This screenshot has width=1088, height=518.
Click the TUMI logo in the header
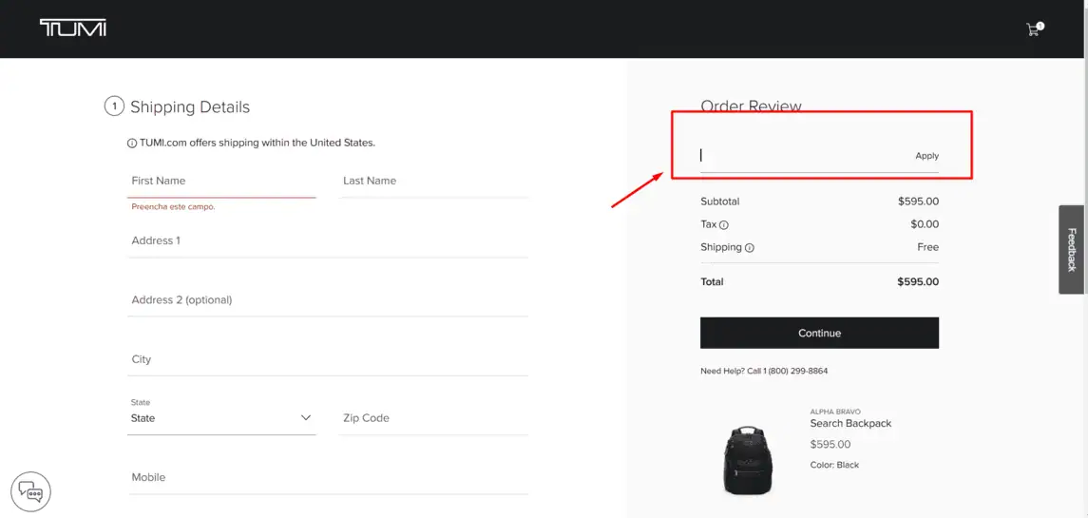click(x=73, y=29)
